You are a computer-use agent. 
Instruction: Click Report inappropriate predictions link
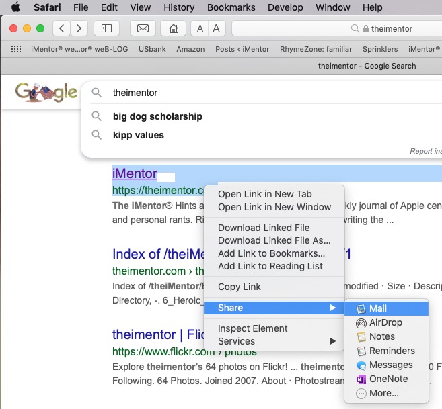click(x=426, y=151)
